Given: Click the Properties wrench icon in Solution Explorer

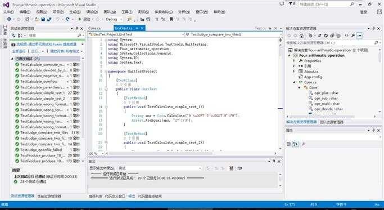Looking at the screenshot, I should (353, 35).
